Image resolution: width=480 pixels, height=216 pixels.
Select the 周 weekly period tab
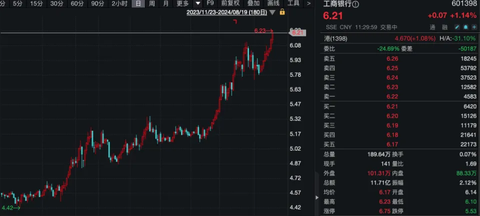pyautogui.click(x=152, y=3)
